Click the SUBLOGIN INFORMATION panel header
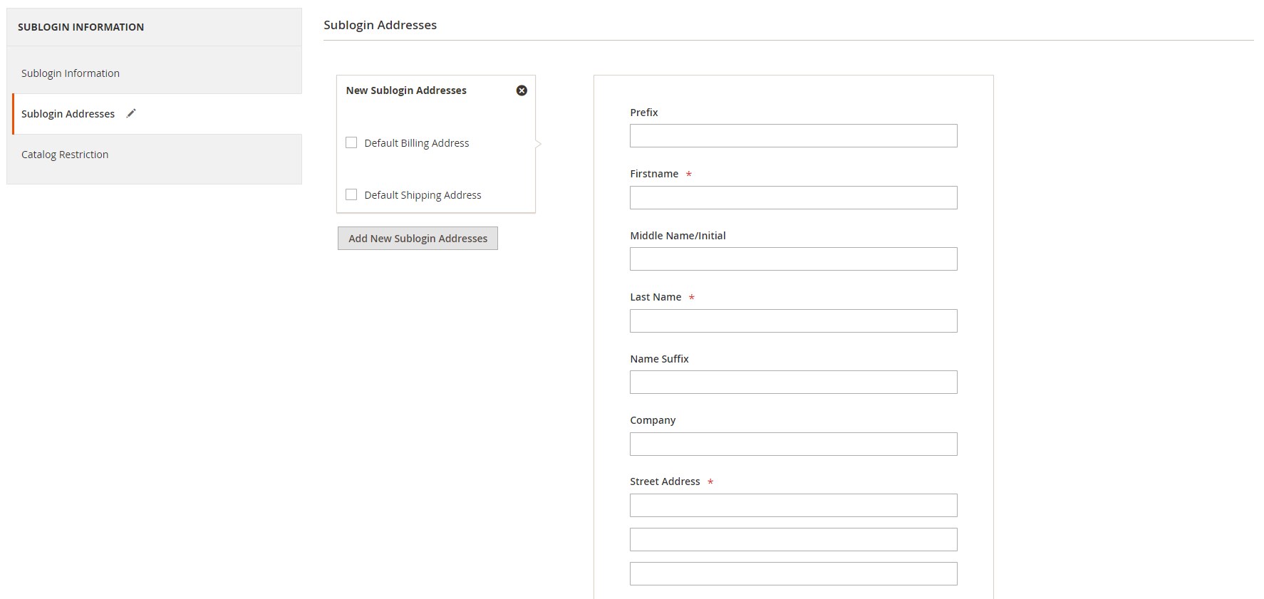This screenshot has height=599, width=1264. pyautogui.click(x=81, y=27)
